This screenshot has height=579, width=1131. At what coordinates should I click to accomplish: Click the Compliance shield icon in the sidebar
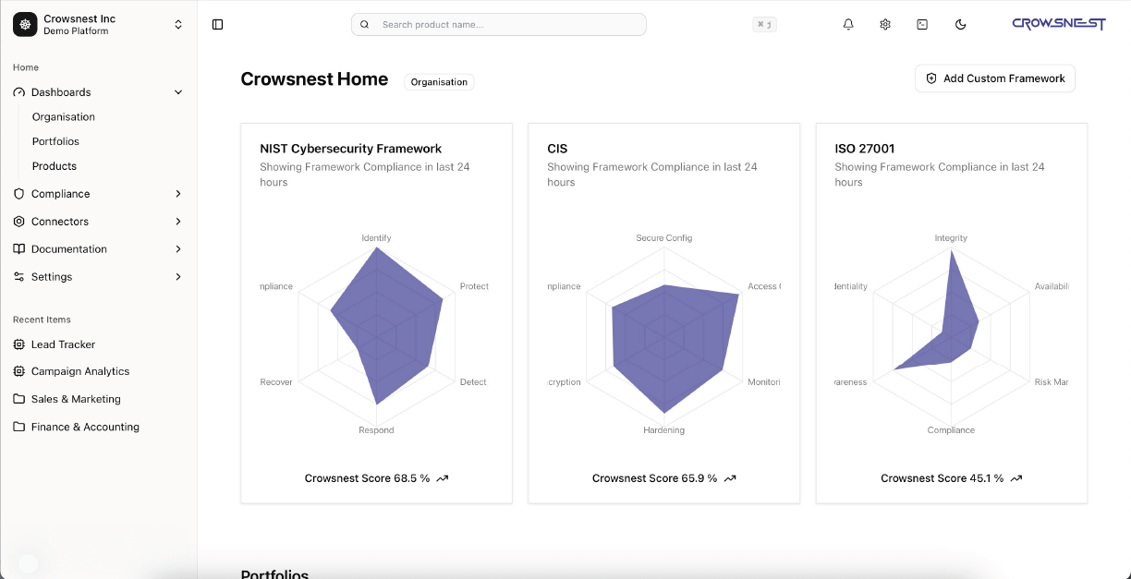pyautogui.click(x=19, y=194)
